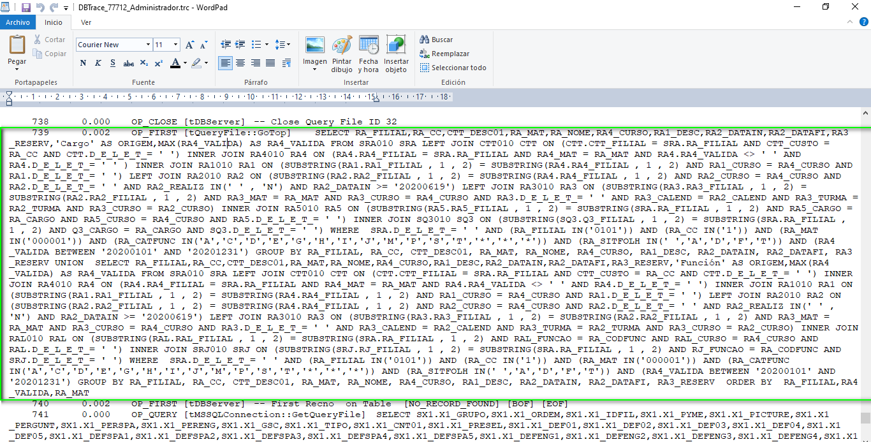Increase paragraph indent
This screenshot has height=442, width=871.
240,45
